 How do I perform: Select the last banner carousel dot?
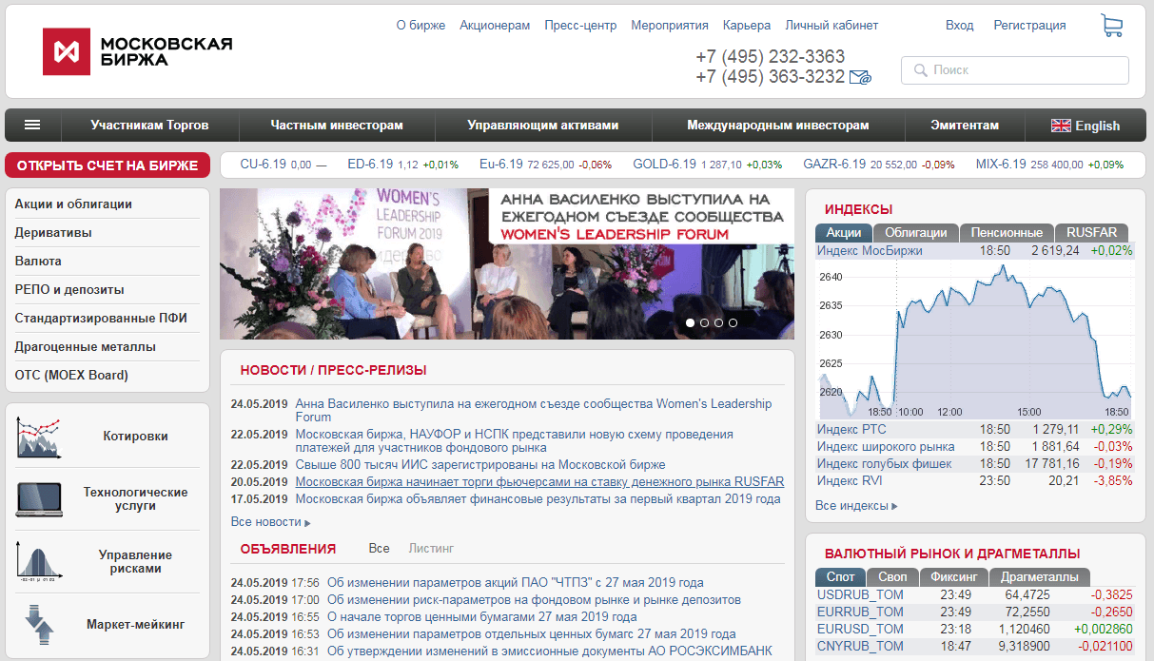click(733, 322)
